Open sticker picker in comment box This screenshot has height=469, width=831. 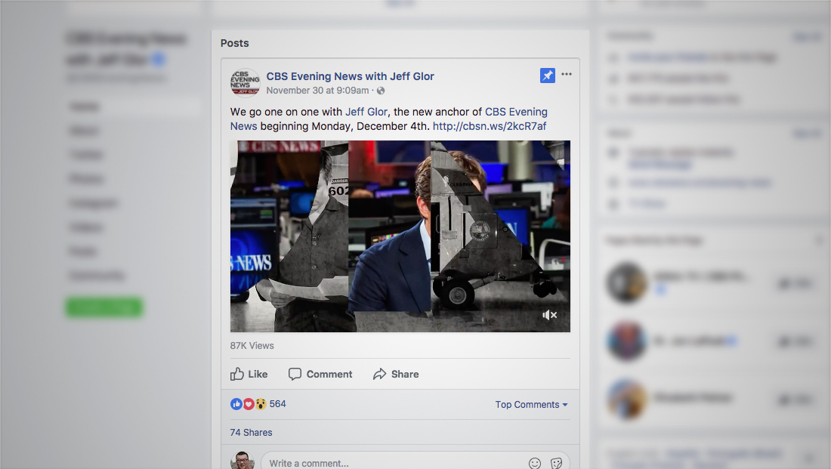point(556,463)
